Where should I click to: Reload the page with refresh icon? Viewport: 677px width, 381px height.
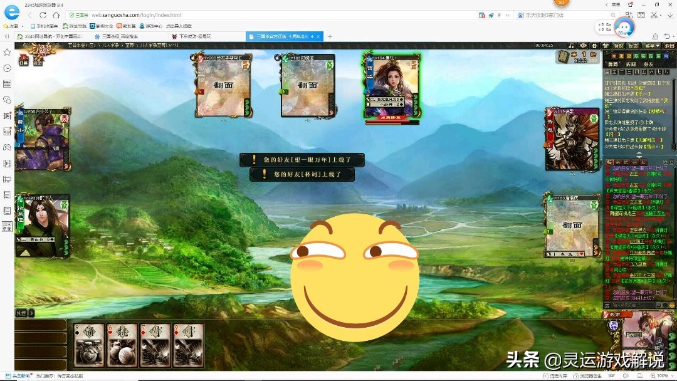[x=43, y=15]
